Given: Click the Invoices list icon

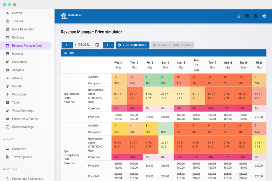Looking at the screenshot, I should (7, 54).
